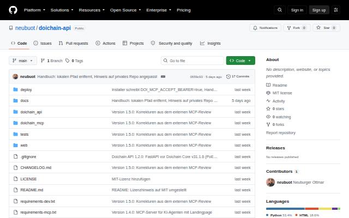This screenshot has height=218, width=349.
Task: Click the Notifications bell button
Action: coord(265,28)
